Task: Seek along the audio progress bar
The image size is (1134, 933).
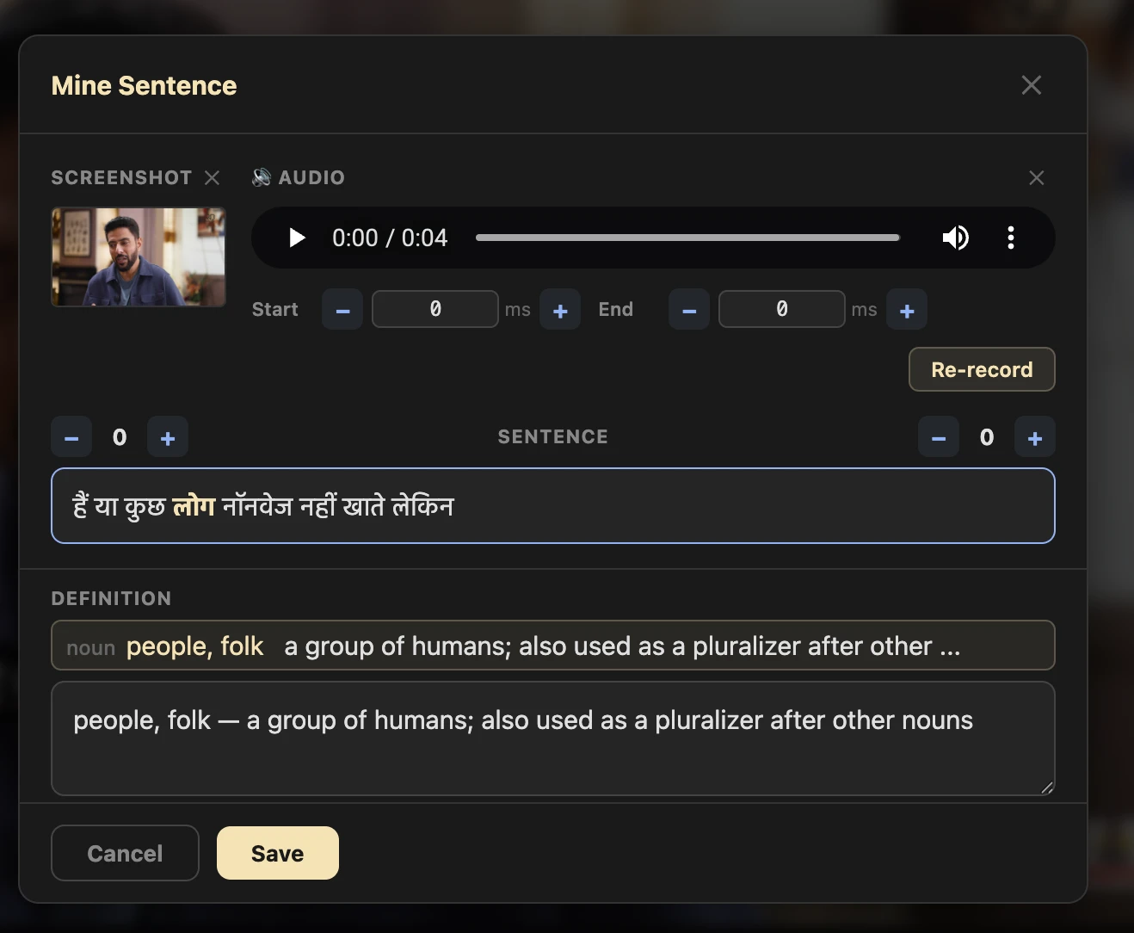Action: (x=688, y=238)
